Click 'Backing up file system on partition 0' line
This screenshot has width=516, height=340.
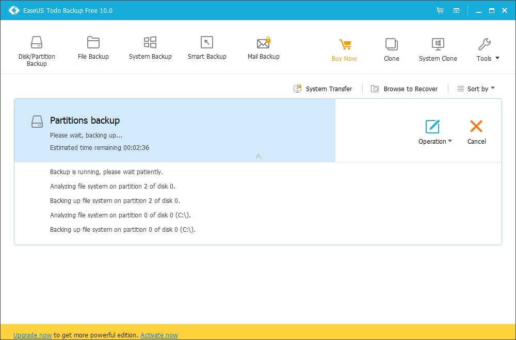(x=123, y=230)
